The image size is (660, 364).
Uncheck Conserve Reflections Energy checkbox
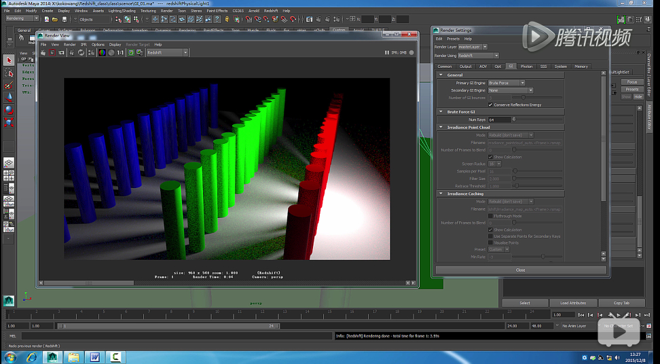(490, 105)
